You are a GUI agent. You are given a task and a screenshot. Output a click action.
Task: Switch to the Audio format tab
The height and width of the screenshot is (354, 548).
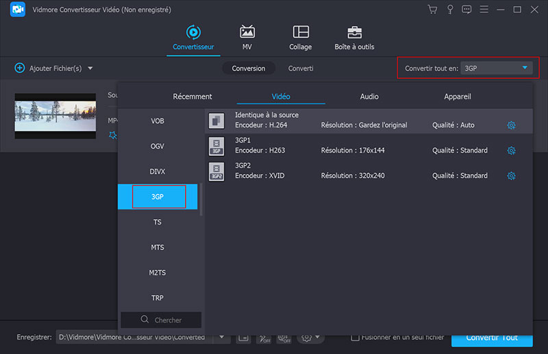(x=369, y=97)
